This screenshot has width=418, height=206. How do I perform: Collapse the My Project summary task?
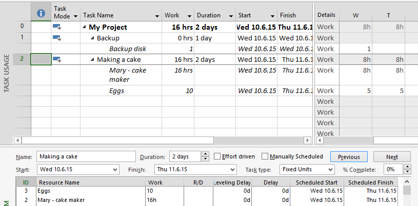coord(85,27)
